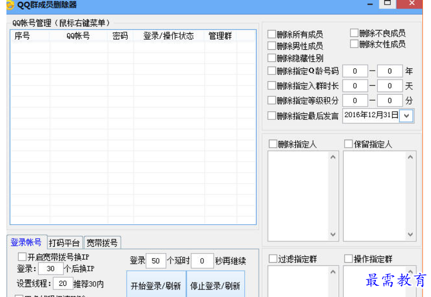The height and width of the screenshot is (297, 431).
Task: Click scroll-up arrow in 保留指定人 list
Action: pyautogui.click(x=411, y=157)
